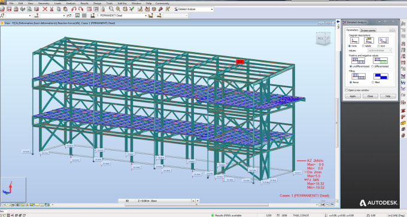Open the Community menu
Screen dimensions: 407x217
coord(162,4)
